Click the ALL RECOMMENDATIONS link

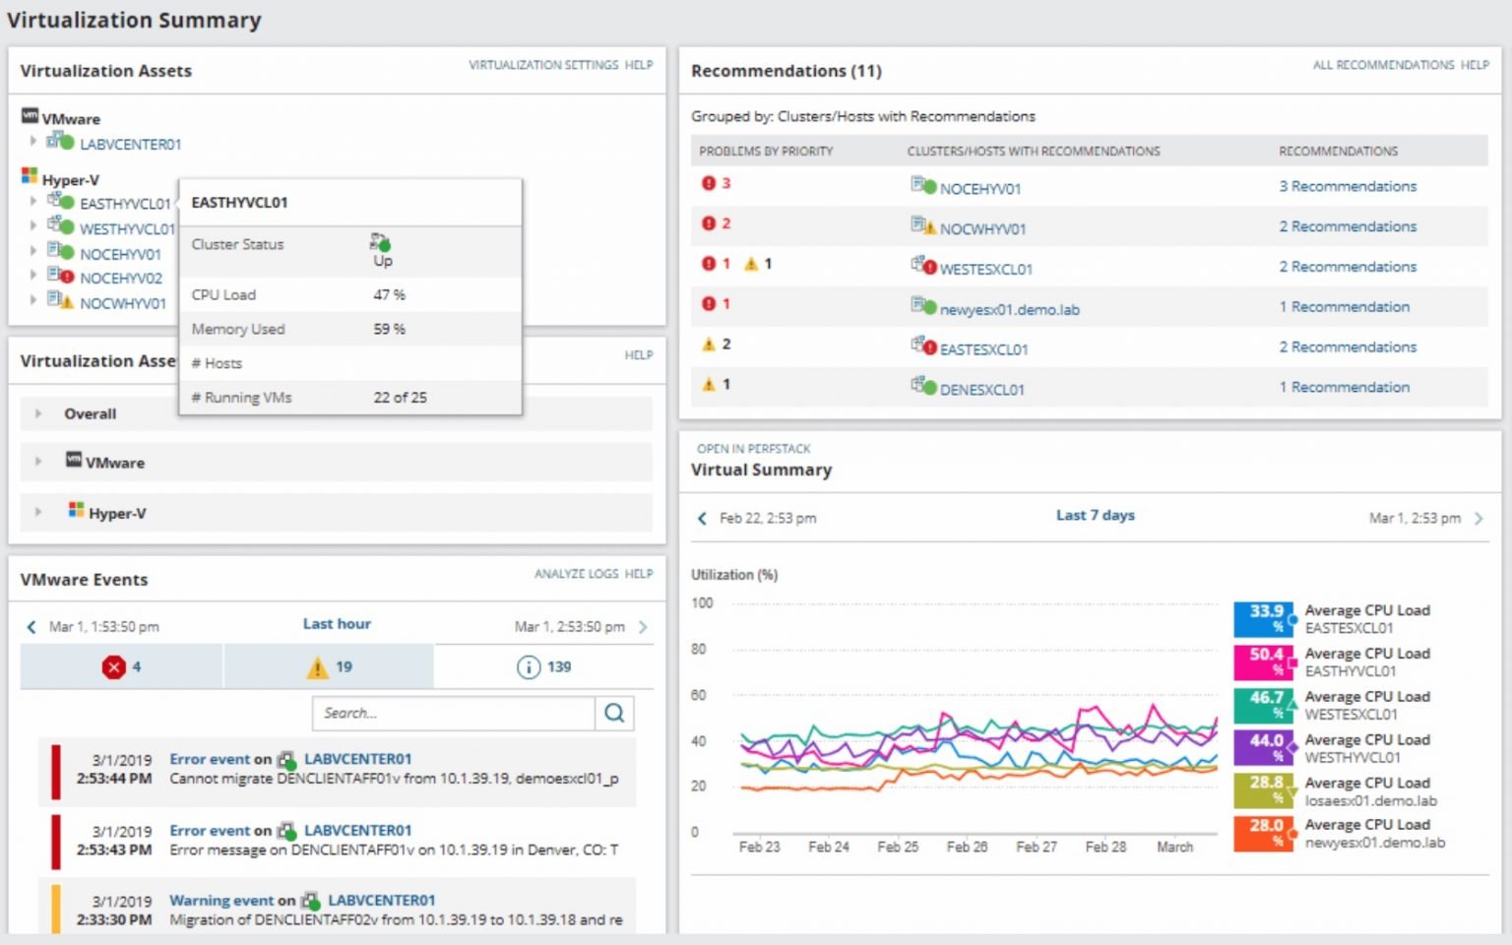coord(1382,65)
